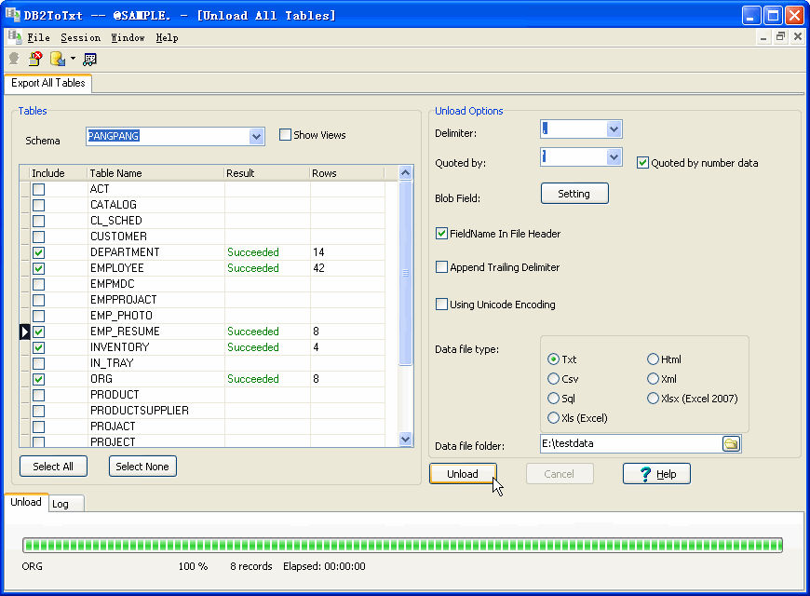
Task: Click the export database toolbar icon
Action: click(57, 59)
